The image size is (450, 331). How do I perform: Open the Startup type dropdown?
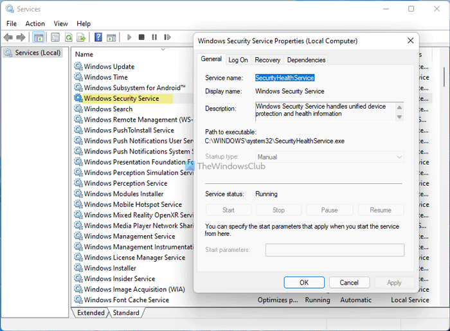[329, 157]
